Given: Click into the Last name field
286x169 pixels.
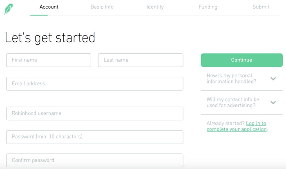Looking at the screenshot, I should pos(141,60).
